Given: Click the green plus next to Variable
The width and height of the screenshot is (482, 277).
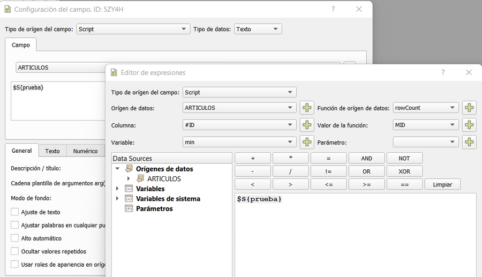Looking at the screenshot, I should [307, 142].
